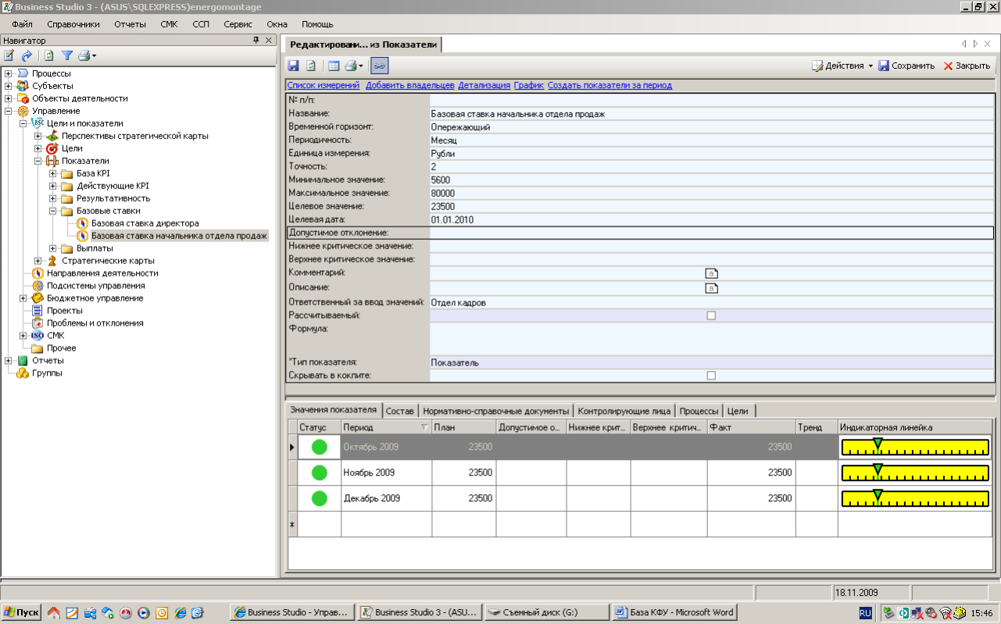The image size is (1001, 624).
Task: Collapse the Базовые ставки folder
Action: [53, 211]
